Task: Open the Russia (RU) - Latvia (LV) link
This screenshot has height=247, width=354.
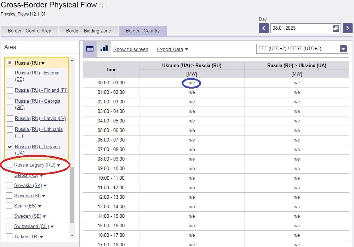Action: [40, 118]
